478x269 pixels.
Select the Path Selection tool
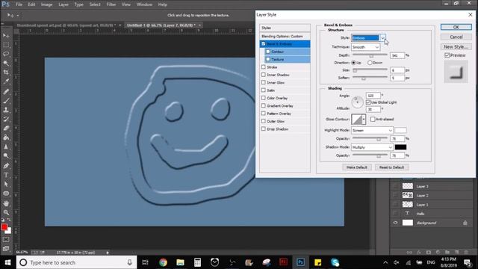(x=6, y=184)
